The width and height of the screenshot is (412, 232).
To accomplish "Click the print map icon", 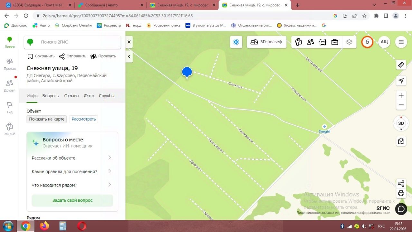I will click(x=401, y=193).
